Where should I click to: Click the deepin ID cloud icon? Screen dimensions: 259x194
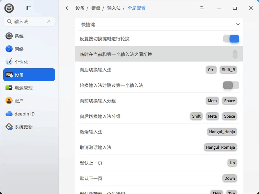click(9, 114)
